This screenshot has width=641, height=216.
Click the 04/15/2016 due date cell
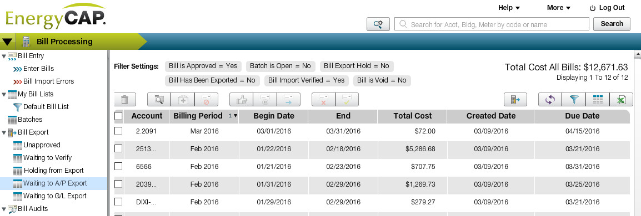(x=582, y=131)
